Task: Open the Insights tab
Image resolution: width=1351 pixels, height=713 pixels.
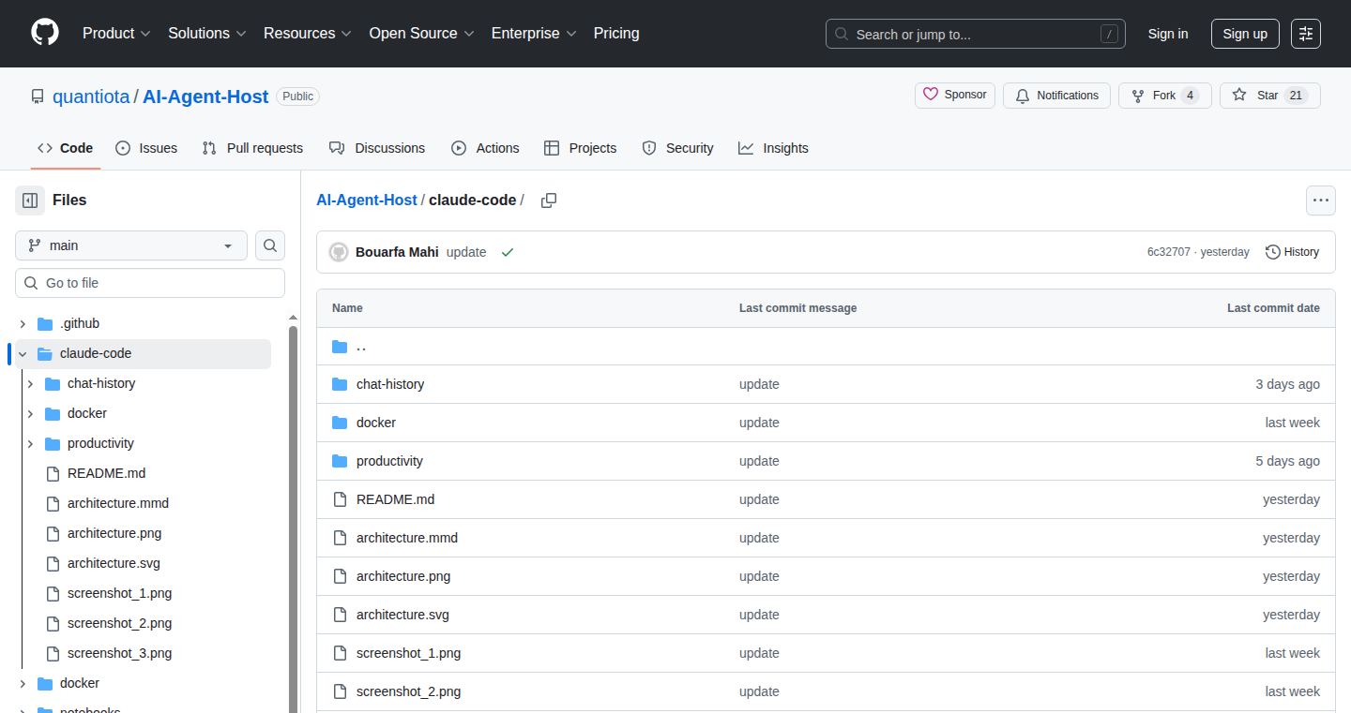Action: (773, 148)
